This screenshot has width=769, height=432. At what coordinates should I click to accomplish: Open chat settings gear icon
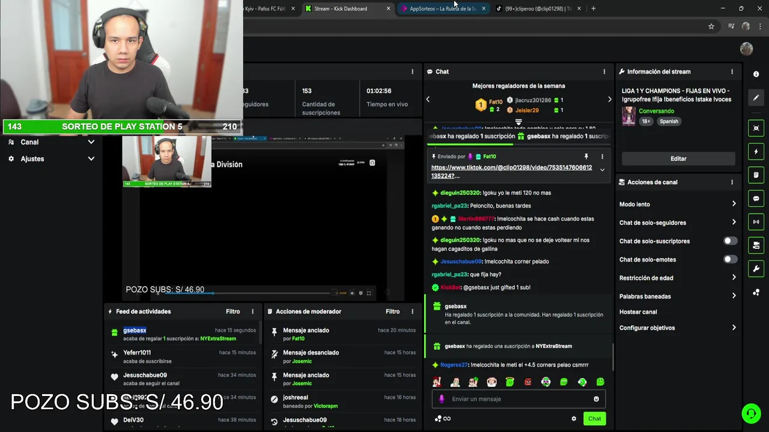click(x=574, y=419)
